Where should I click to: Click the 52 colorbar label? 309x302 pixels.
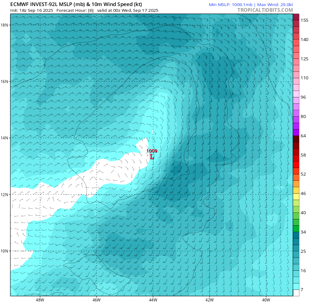tap(303, 174)
